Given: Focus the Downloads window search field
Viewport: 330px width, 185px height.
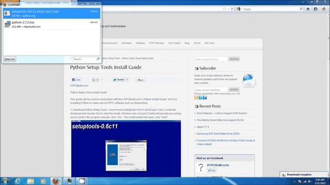Looking at the screenshot, I should (84, 59).
